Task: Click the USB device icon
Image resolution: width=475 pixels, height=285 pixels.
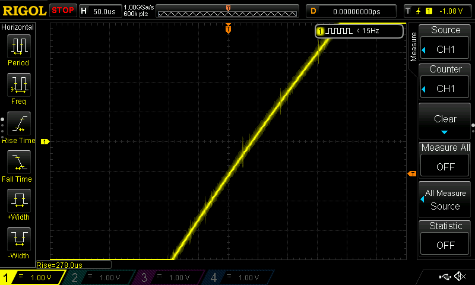Action: coord(444,277)
